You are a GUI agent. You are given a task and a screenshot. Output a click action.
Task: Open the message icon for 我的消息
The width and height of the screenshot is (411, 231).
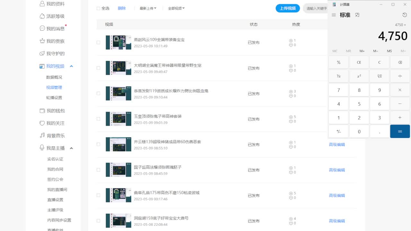pos(42,28)
